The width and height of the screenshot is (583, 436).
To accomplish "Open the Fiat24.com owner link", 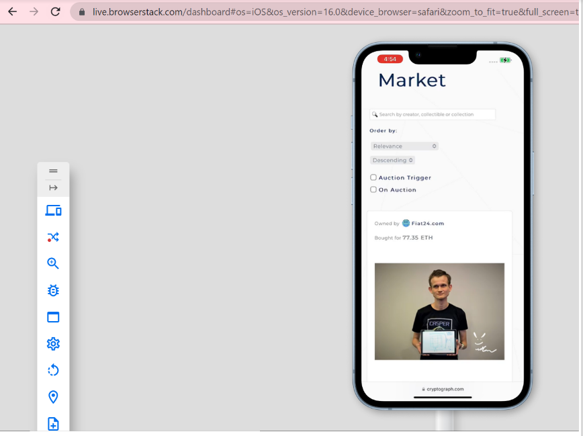I will (427, 223).
